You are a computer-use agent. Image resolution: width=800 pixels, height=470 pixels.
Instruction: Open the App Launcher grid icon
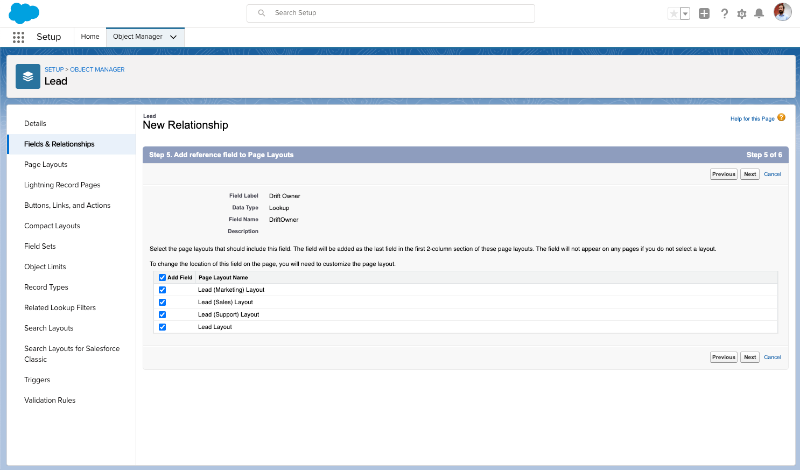coord(18,37)
